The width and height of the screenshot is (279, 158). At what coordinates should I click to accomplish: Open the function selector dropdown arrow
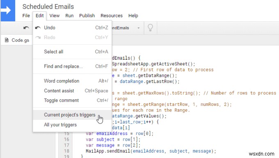pos(138,28)
